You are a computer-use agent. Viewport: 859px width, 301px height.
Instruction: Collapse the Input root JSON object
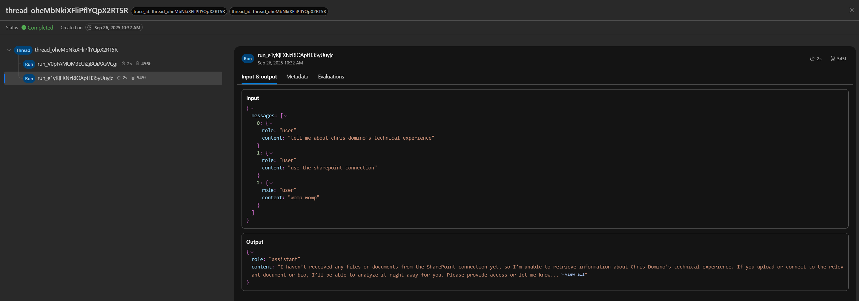coord(252,108)
